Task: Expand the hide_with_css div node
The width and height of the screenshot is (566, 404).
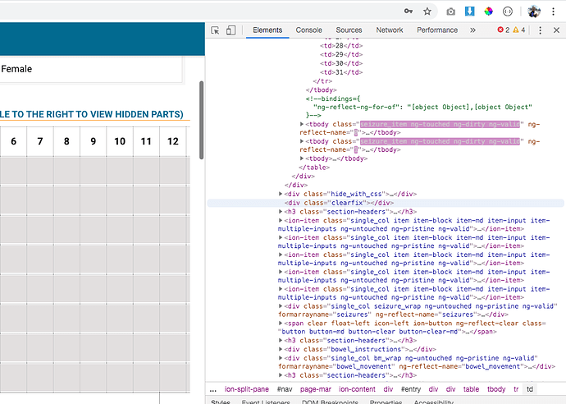Action: 281,194
